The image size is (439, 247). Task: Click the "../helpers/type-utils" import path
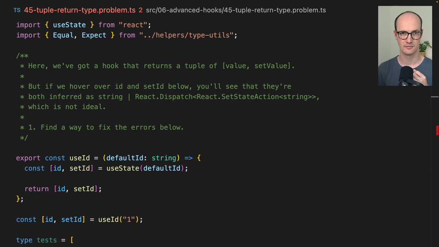pos(188,35)
